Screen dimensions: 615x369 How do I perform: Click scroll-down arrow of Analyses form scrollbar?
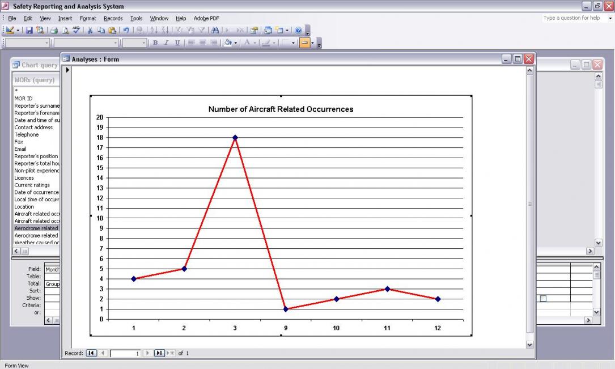click(x=529, y=345)
